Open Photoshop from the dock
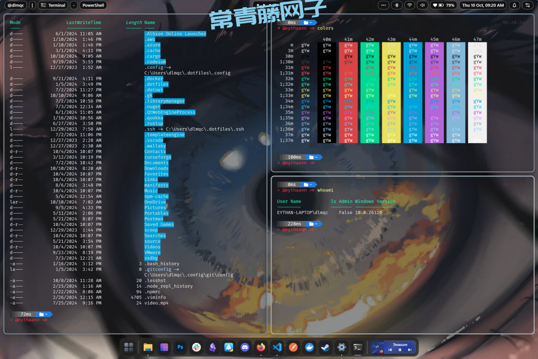Image resolution: width=538 pixels, height=359 pixels. tap(180, 347)
